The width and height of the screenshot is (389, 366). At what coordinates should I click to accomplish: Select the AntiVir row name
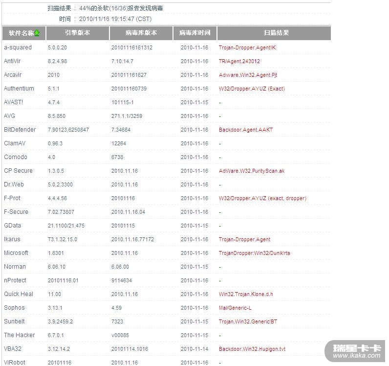pyautogui.click(x=12, y=61)
